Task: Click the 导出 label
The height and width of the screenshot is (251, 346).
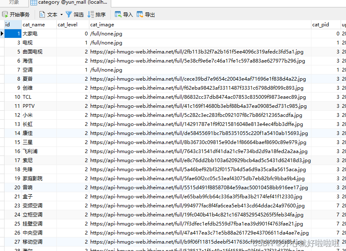Action: (x=150, y=15)
